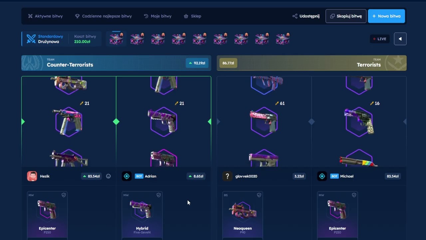This screenshot has width=426, height=240.
Task: Click the Counter-Terrorists team header
Action: pos(116,63)
